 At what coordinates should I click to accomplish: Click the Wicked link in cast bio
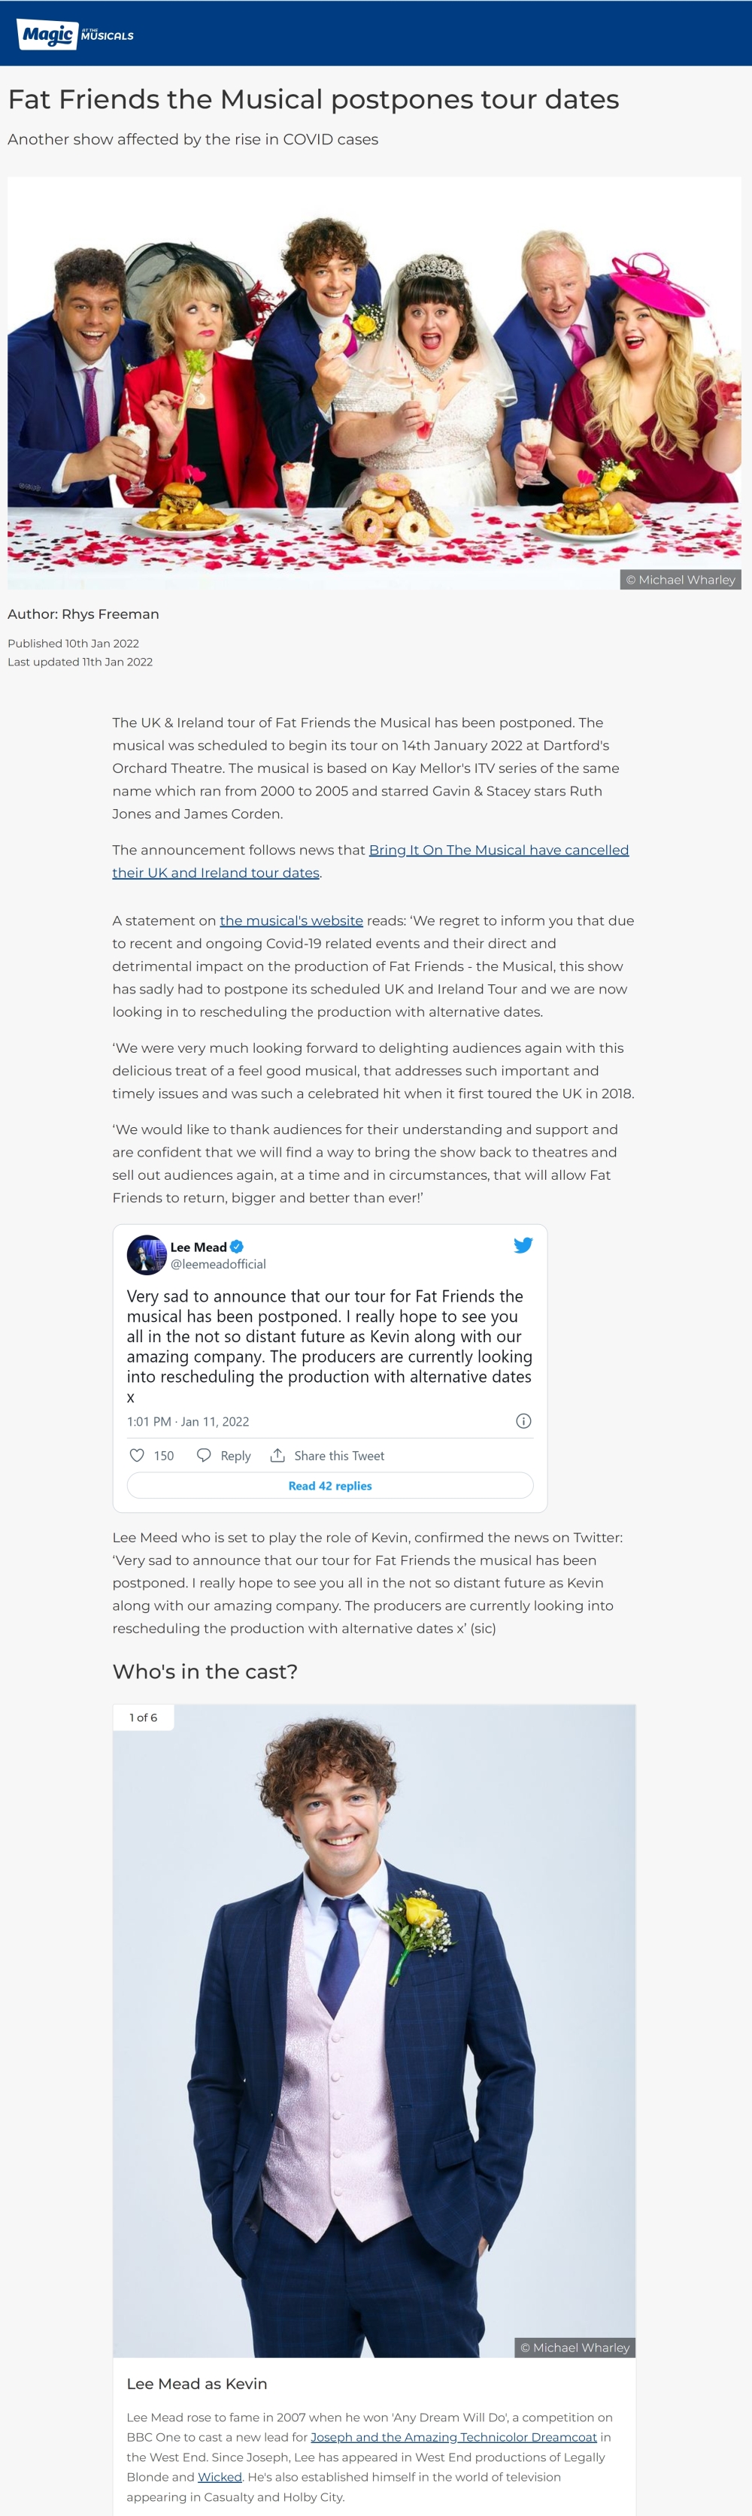(x=220, y=2476)
